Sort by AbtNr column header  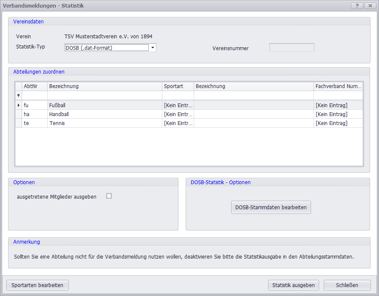click(34, 86)
